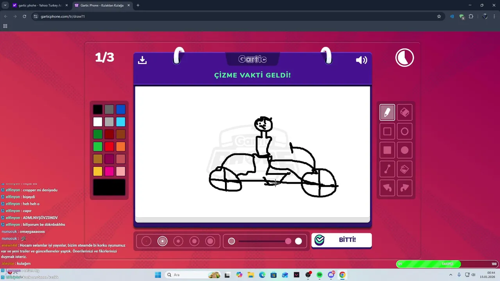This screenshot has height=281, width=500.
Task: Pick the filled rectangle shape tool
Action: pyautogui.click(x=387, y=150)
